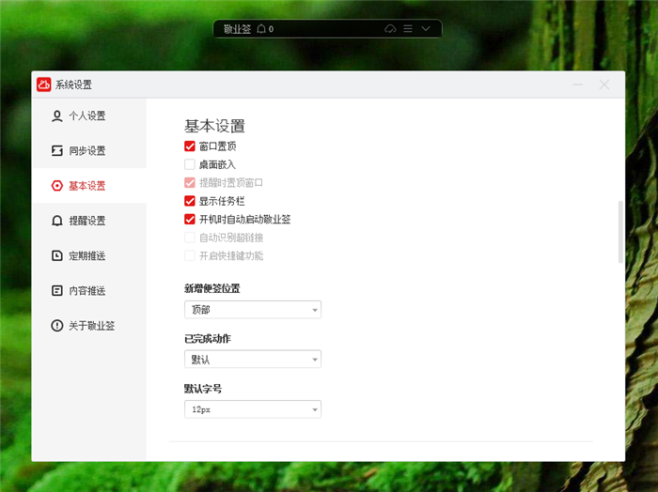The width and height of the screenshot is (658, 492).
Task: Open the 已完成动作 dropdown showing 默认
Action: (253, 360)
